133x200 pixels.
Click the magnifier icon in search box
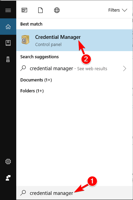(23, 193)
